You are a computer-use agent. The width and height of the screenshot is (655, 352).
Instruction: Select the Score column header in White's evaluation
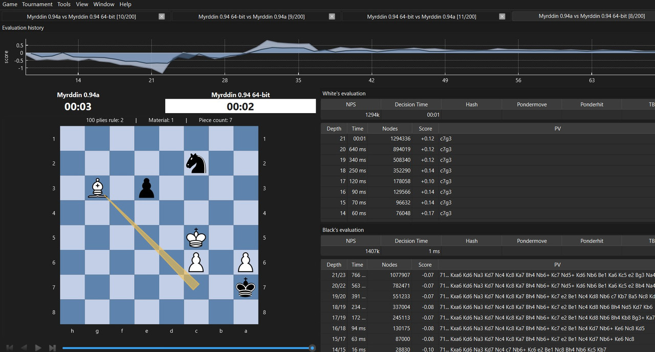pos(425,128)
